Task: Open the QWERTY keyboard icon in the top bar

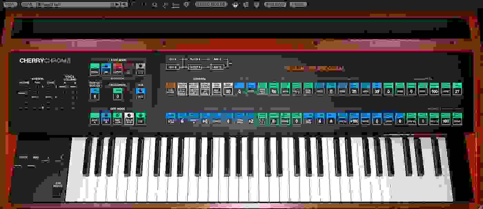Action: (x=176, y=4)
